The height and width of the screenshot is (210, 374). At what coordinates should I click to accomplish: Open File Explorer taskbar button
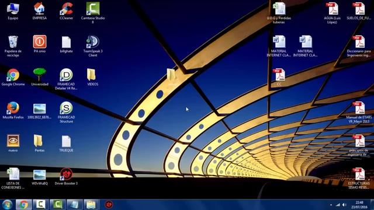[91, 205]
